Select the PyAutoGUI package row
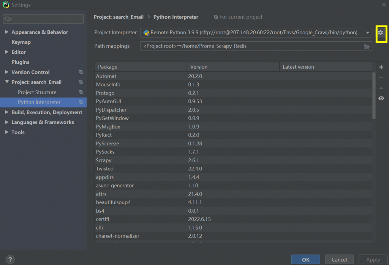 click(233, 101)
